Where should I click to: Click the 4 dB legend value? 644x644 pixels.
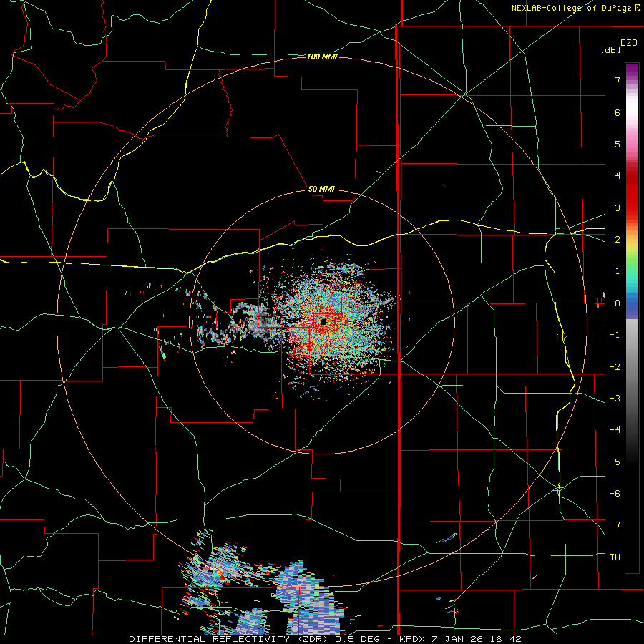click(x=618, y=176)
